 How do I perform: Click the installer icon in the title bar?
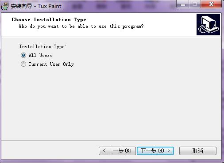tap(4, 6)
